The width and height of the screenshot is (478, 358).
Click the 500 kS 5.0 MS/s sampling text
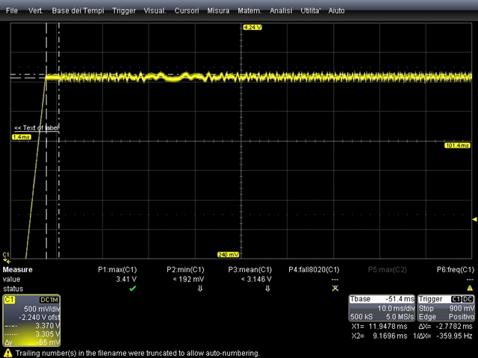(382, 317)
